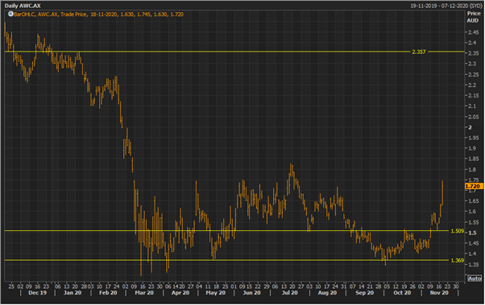The height and width of the screenshot is (305, 485).
Task: Click the 1.6 price axis value
Action: coord(472,212)
